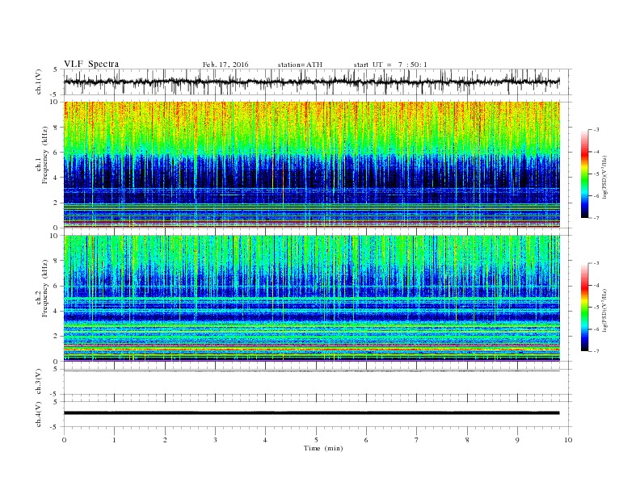Click the ch.2 "Frequency (kHz)" axis label

click(45, 288)
